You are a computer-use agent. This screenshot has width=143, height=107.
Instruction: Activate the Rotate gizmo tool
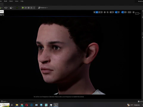pyautogui.click(x=99, y=12)
